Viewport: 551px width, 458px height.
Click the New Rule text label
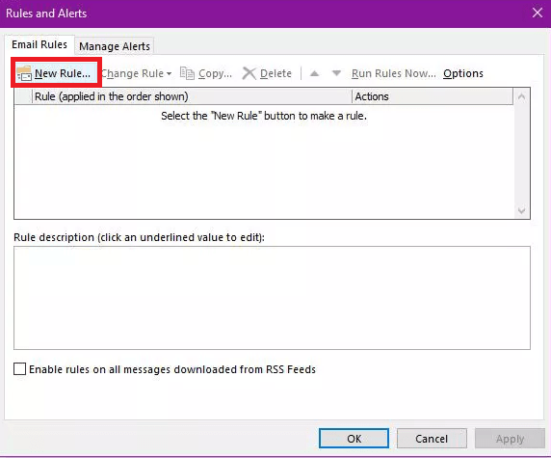(x=63, y=73)
